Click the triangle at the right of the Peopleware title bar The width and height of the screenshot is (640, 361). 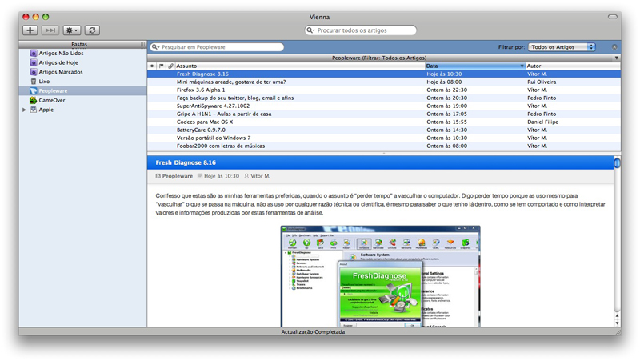(616, 58)
